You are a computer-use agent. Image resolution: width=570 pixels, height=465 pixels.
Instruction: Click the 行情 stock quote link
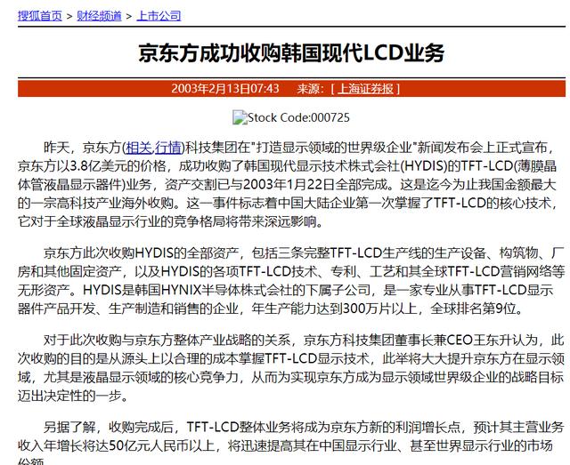tap(167, 148)
